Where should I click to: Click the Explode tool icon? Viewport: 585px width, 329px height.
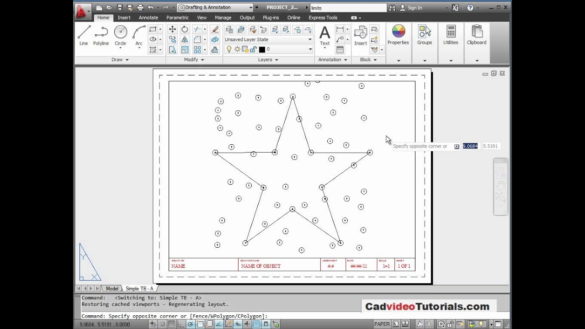coord(215,40)
